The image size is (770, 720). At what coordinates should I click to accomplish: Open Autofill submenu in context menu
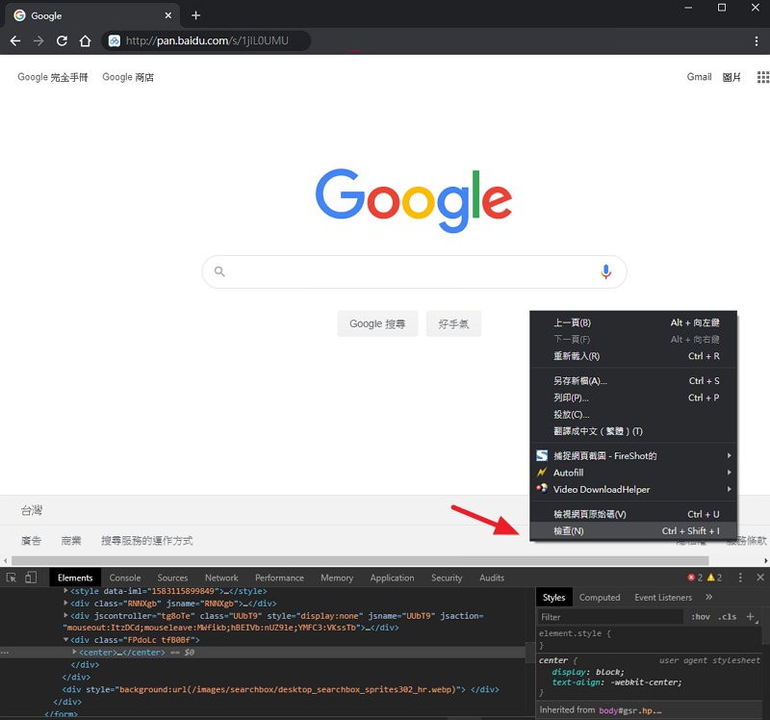pos(633,473)
